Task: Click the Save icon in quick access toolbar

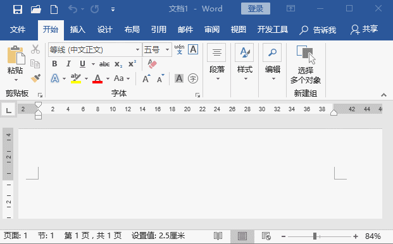Action: pyautogui.click(x=18, y=9)
